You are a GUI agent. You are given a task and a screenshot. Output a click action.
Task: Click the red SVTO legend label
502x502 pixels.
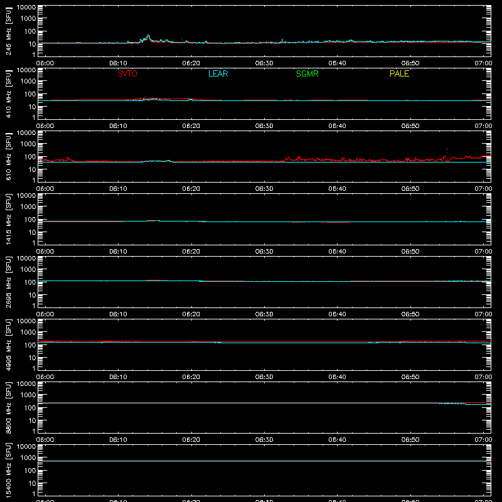(127, 73)
